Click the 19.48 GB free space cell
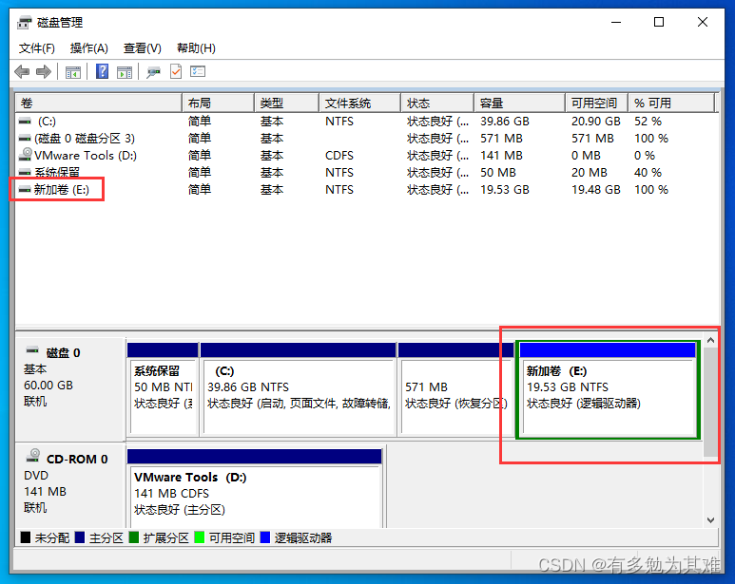Screen dimensions: 735x584 [x=596, y=190]
